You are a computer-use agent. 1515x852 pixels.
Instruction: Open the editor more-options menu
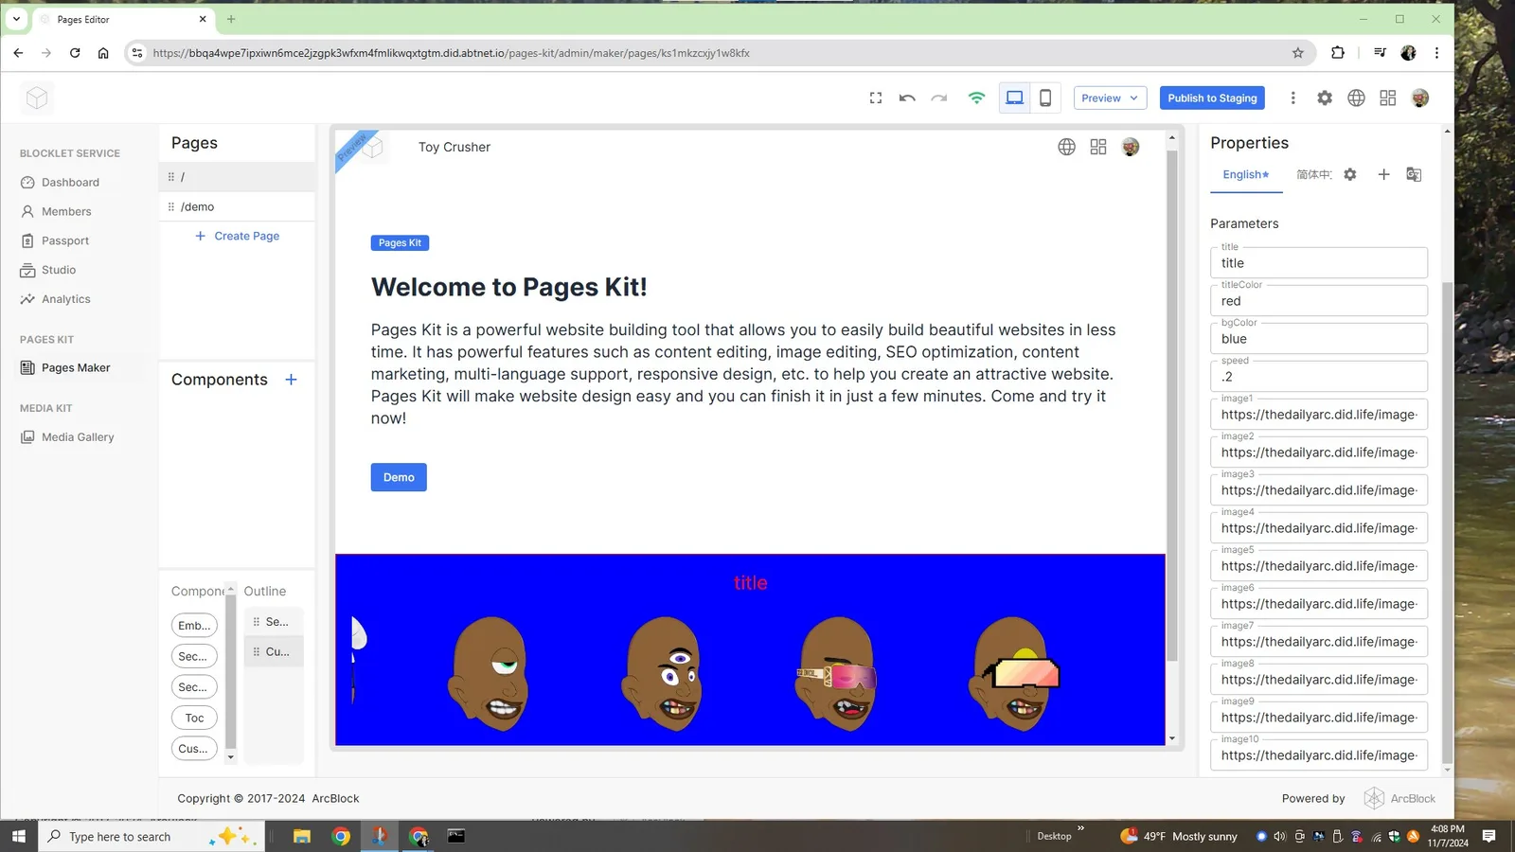(x=1292, y=98)
